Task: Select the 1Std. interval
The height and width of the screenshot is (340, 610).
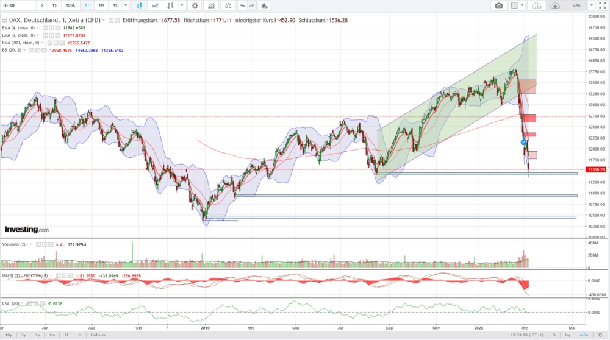Action: tap(70, 5)
